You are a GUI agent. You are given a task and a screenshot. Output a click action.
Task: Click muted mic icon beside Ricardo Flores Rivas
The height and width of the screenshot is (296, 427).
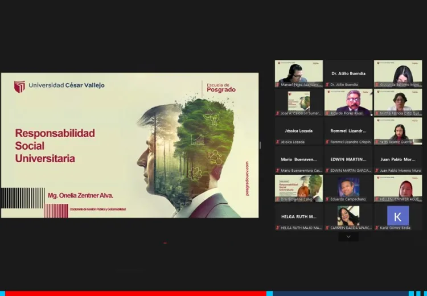(327, 113)
